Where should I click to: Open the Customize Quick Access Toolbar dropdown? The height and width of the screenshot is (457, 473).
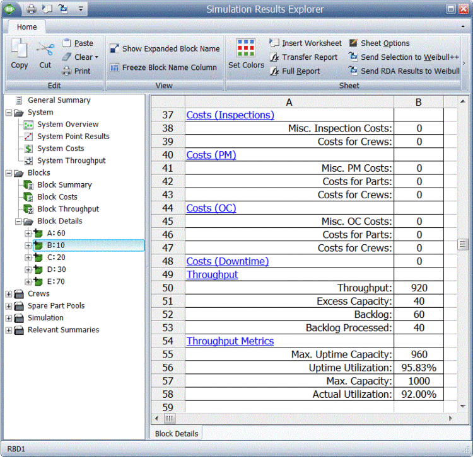(81, 9)
